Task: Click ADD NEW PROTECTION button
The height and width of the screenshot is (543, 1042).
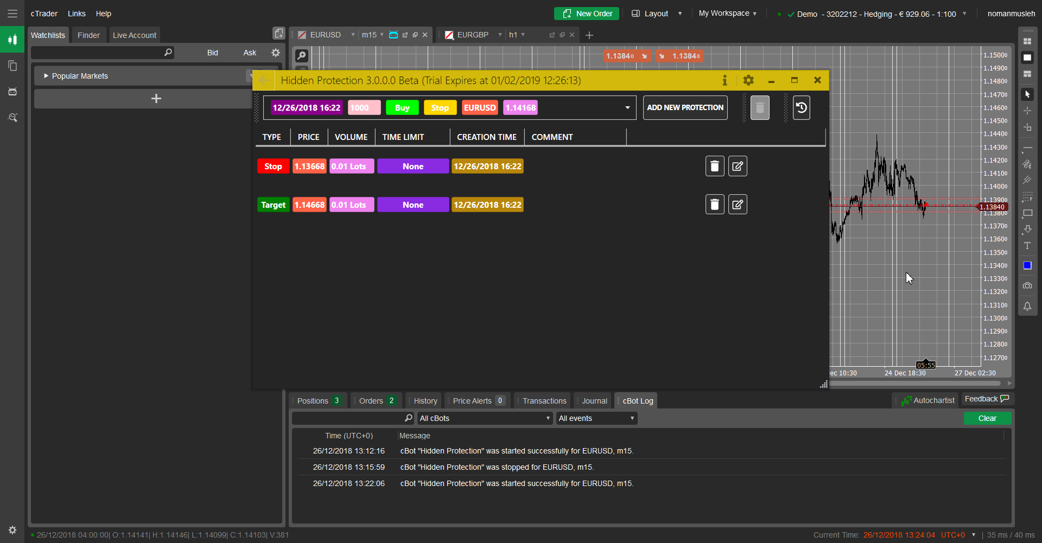Action: click(x=685, y=107)
